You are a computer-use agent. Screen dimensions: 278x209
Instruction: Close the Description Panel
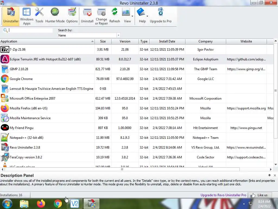[275, 175]
